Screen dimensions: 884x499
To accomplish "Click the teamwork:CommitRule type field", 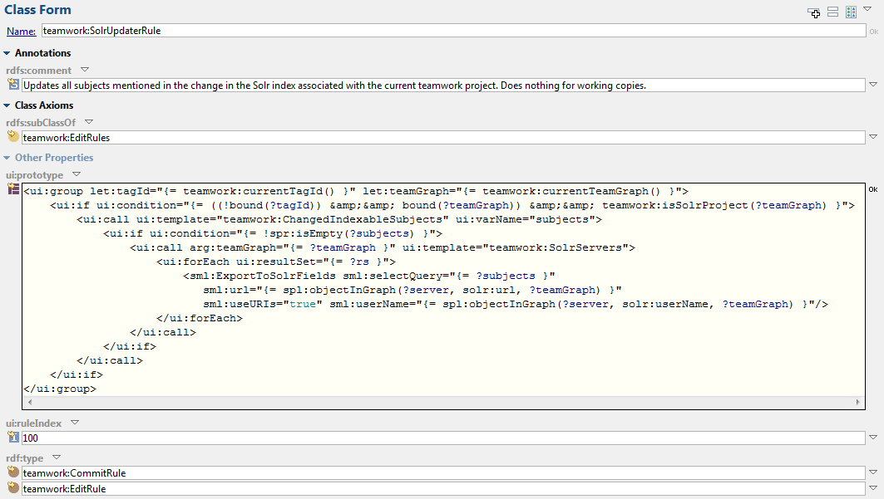I will (443, 473).
